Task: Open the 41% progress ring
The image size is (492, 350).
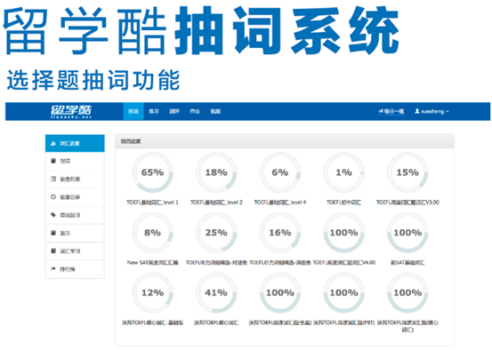Action: click(x=216, y=292)
